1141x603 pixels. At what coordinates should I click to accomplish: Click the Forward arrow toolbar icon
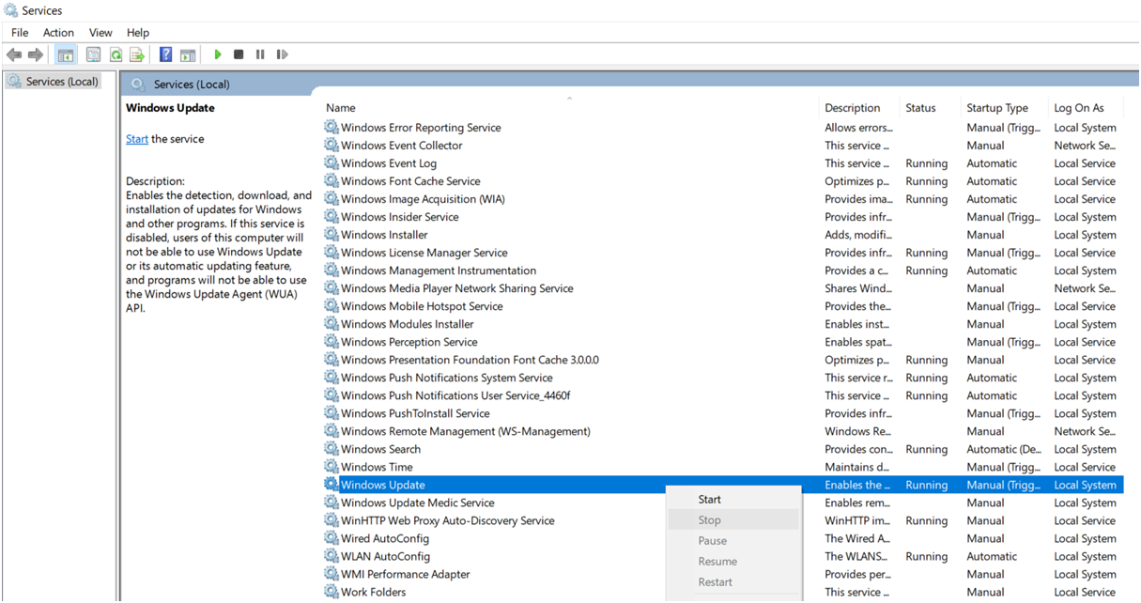coord(36,54)
